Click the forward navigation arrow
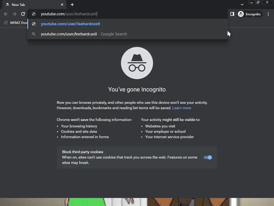This screenshot has height=206, width=274. (14, 14)
